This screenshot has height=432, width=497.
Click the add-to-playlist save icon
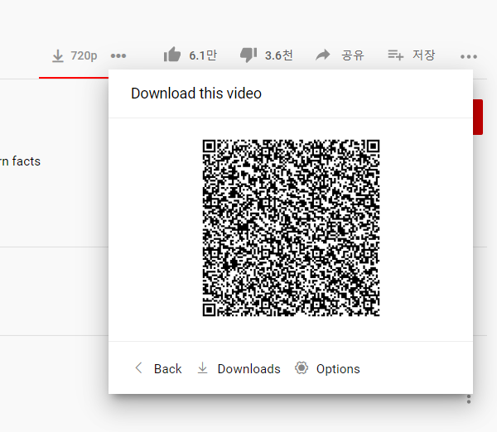(396, 55)
